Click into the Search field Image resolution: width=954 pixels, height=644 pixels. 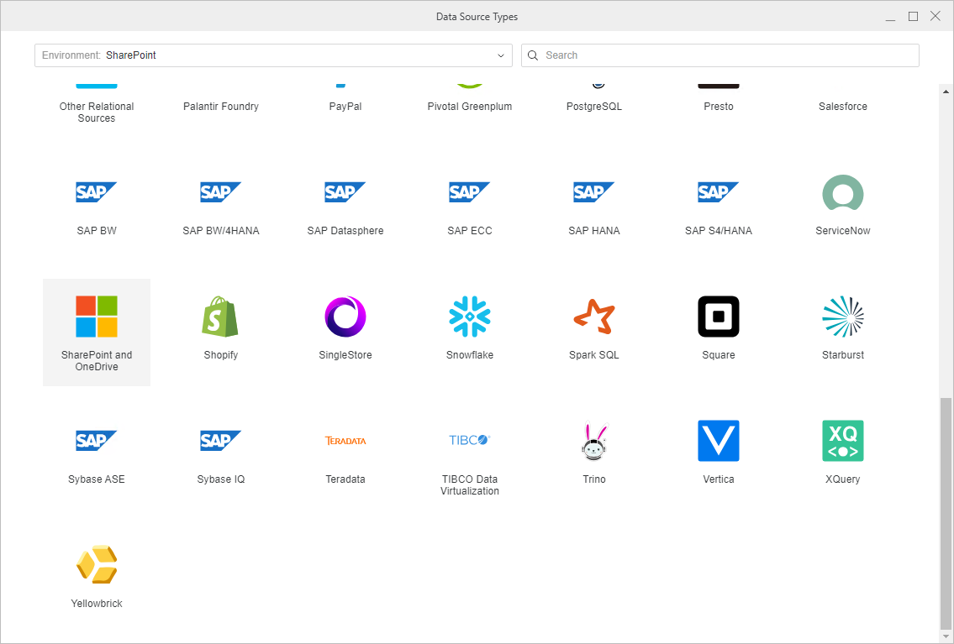(727, 55)
